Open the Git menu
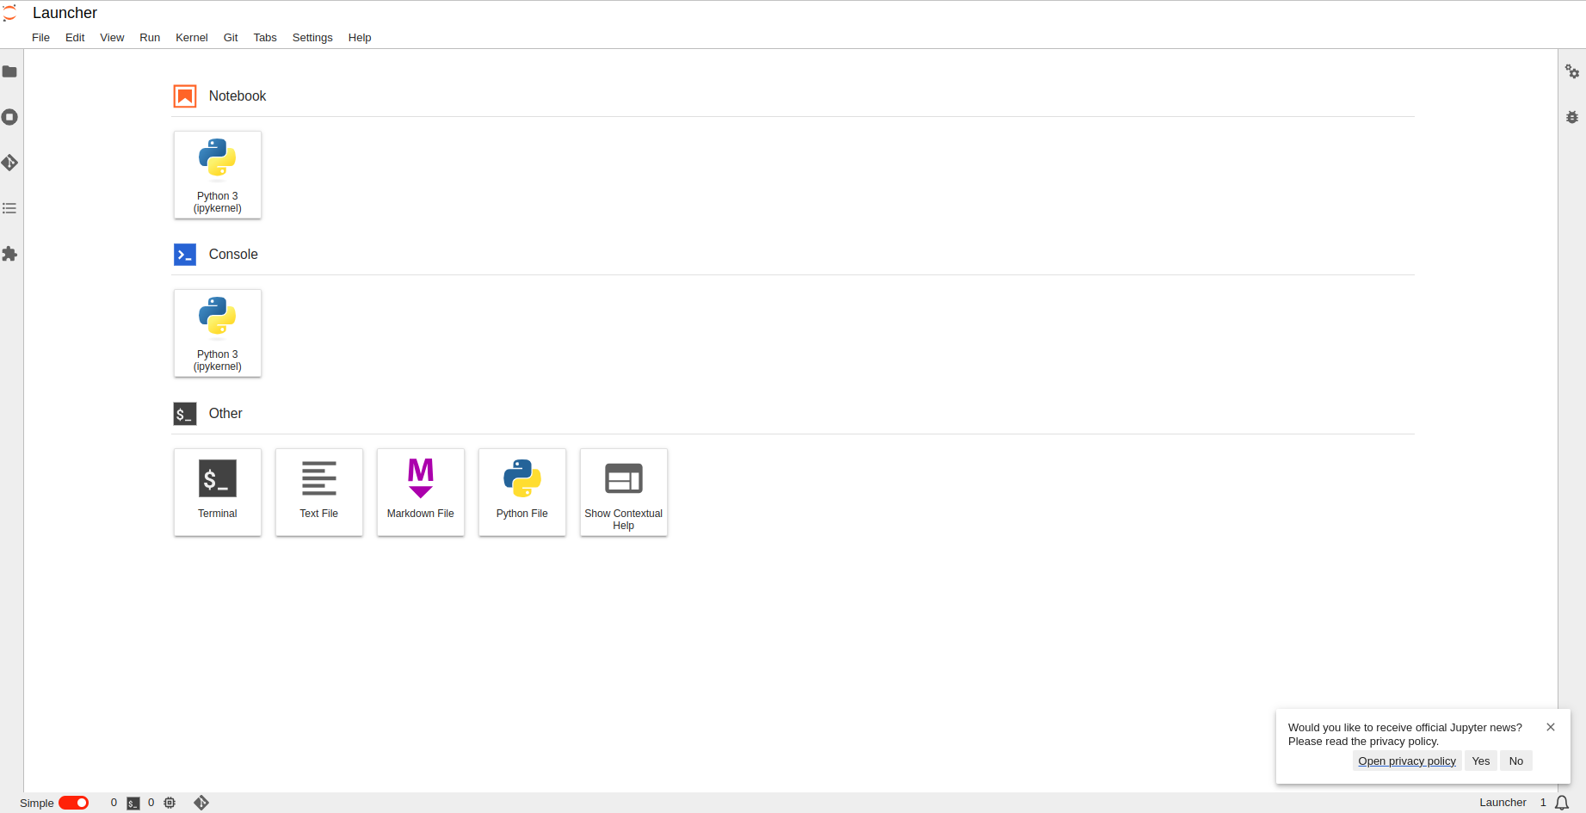Screen dimensions: 1586x813 click(x=231, y=38)
